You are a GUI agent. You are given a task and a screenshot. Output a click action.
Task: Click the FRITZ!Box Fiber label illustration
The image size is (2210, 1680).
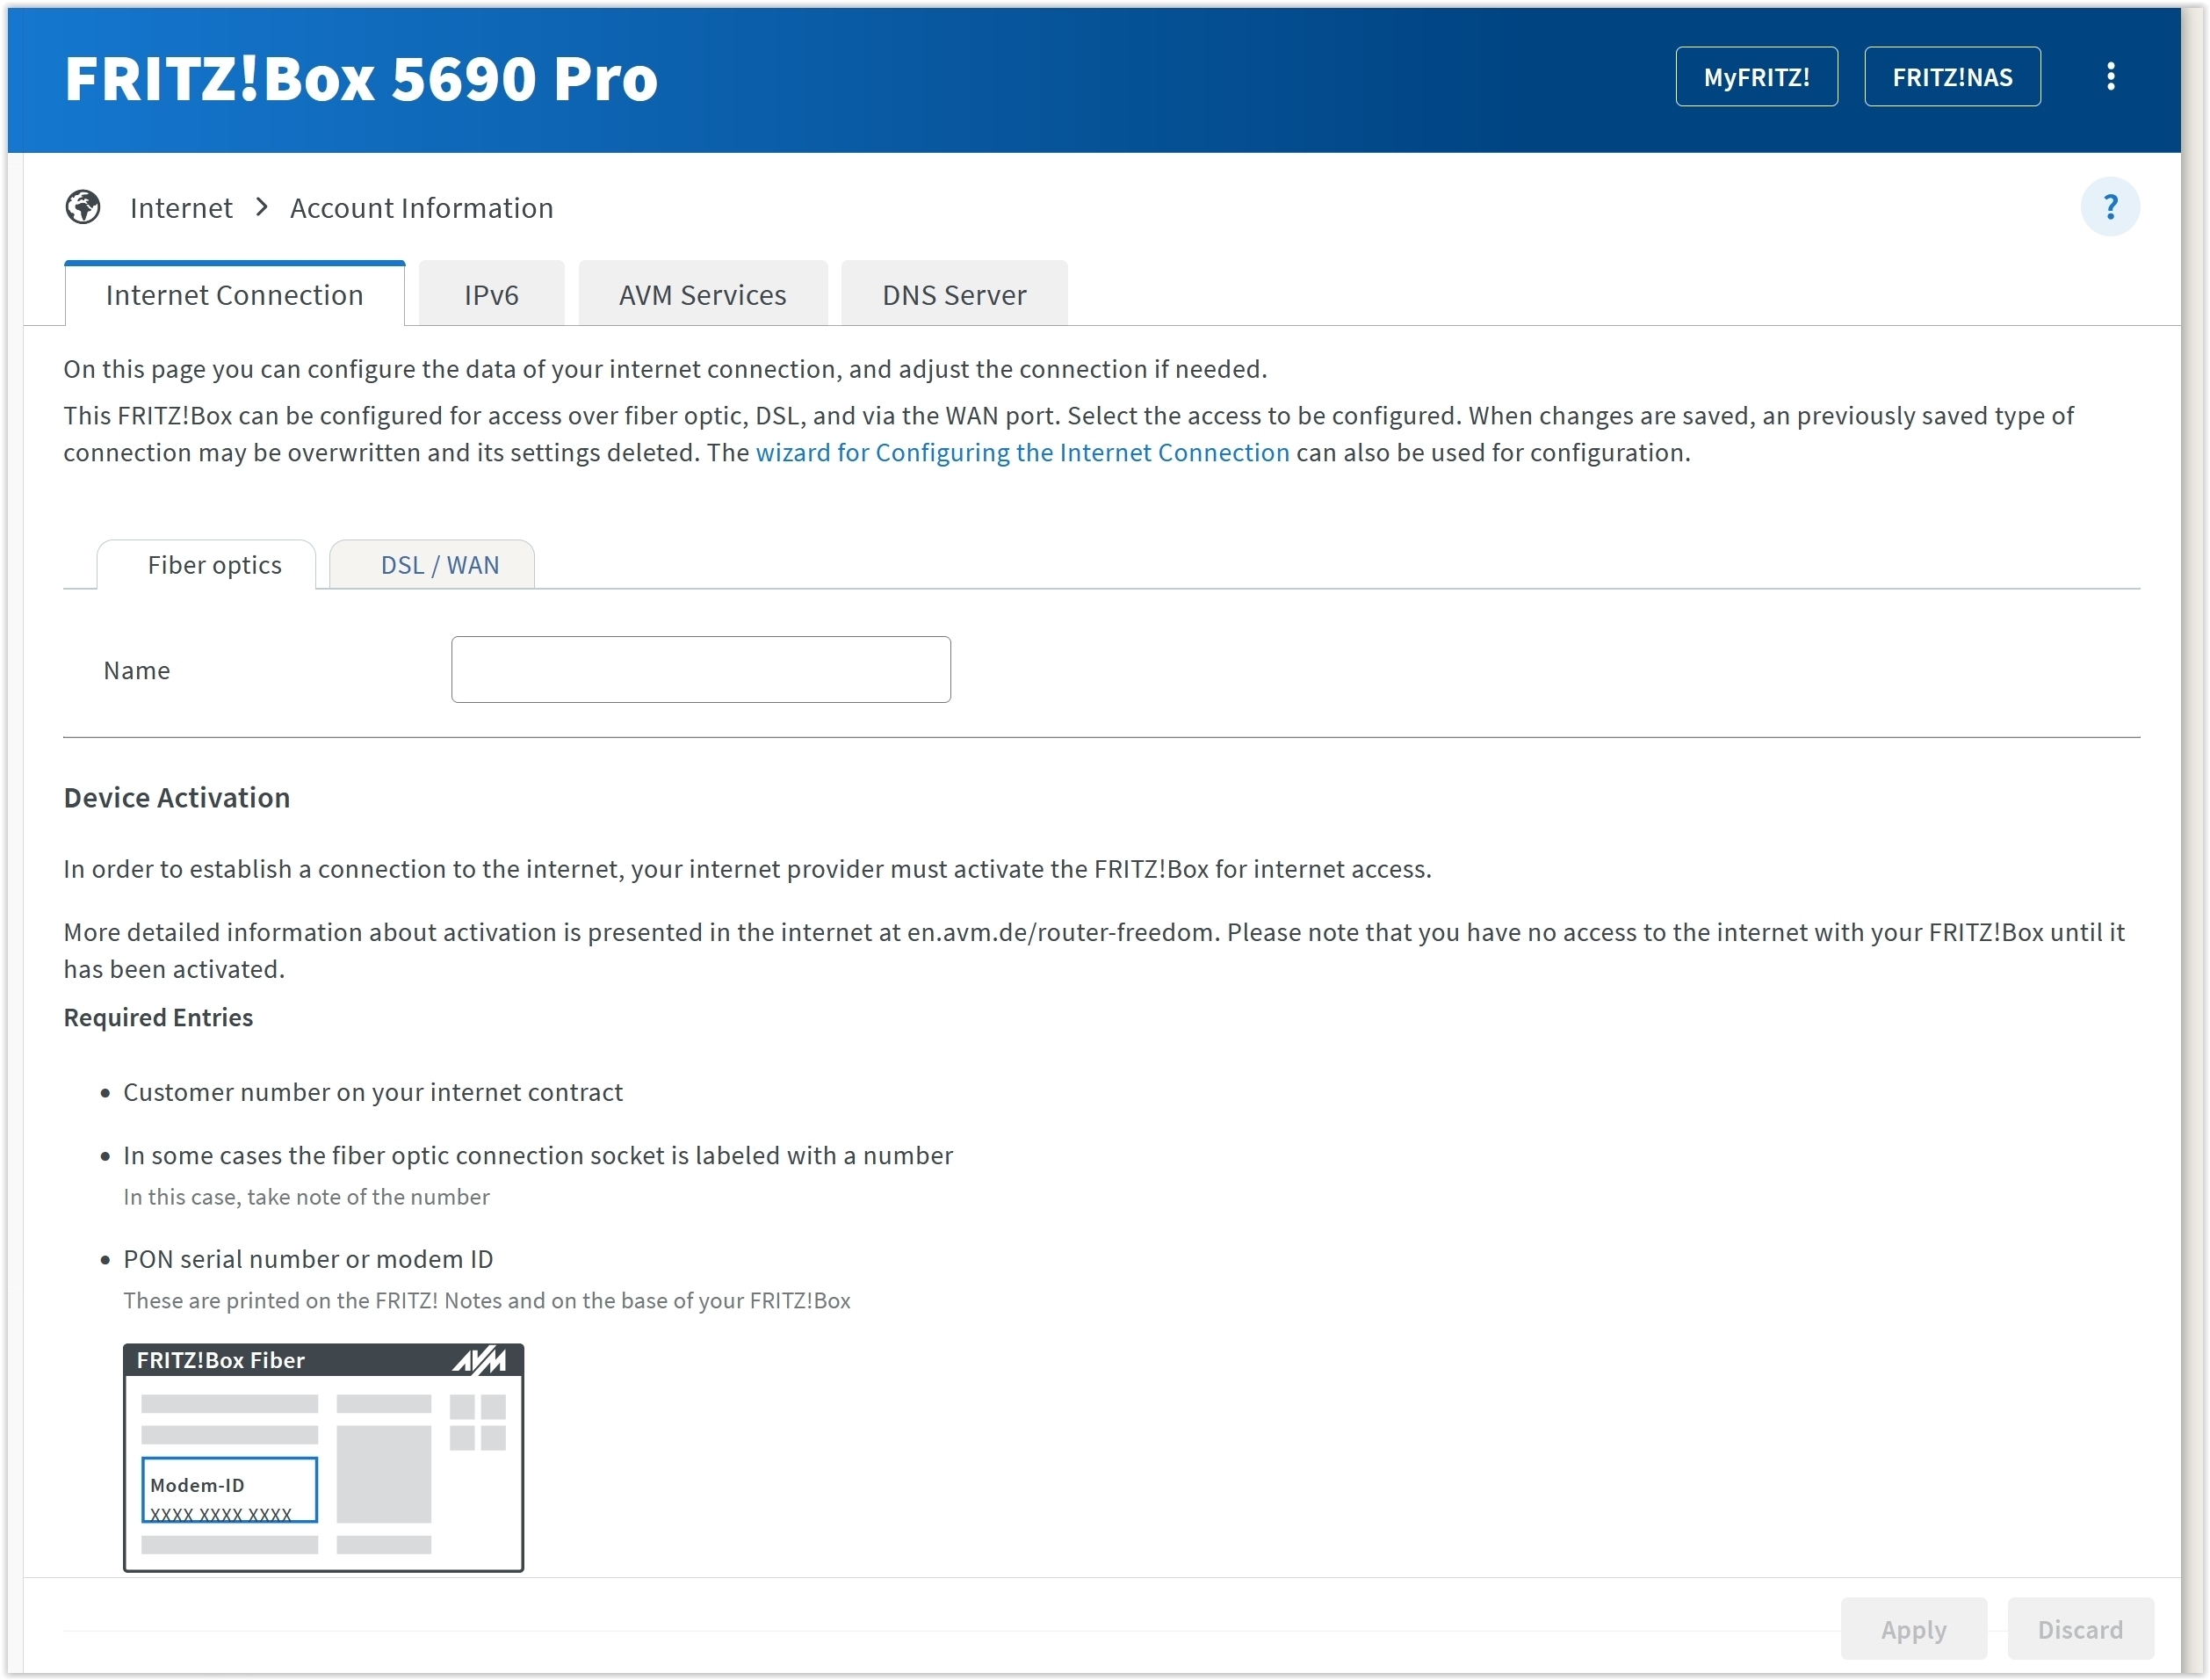tap(323, 1457)
